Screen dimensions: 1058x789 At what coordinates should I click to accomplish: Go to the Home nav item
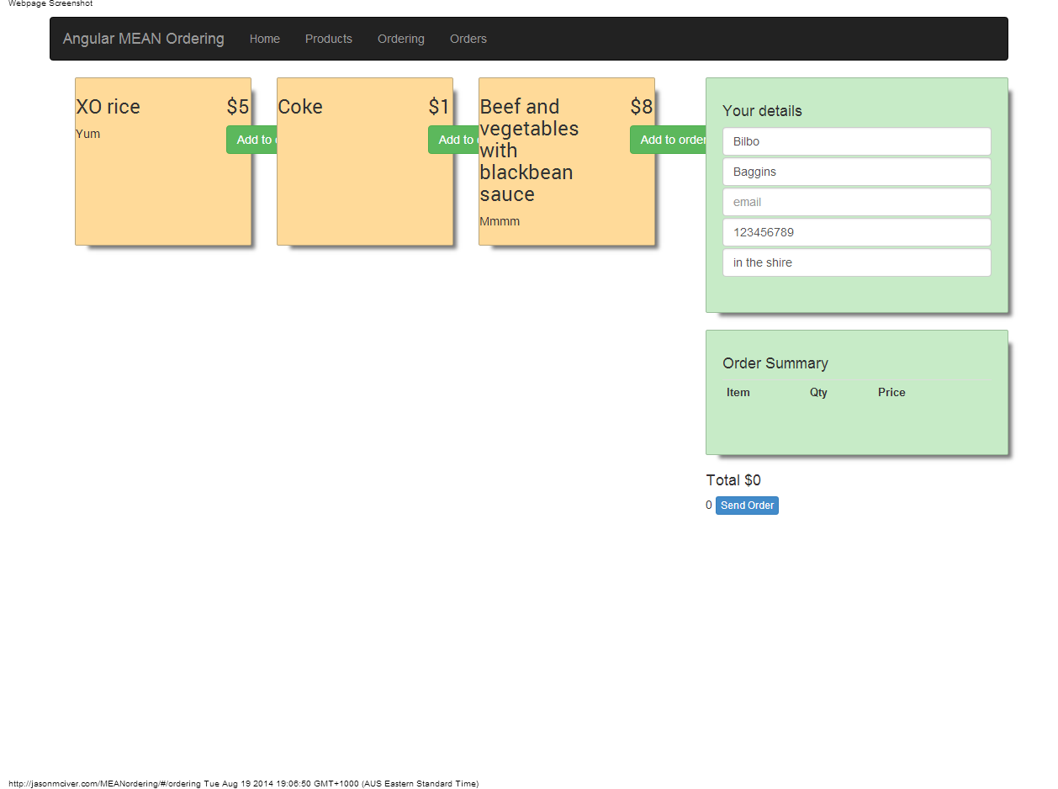pos(264,39)
